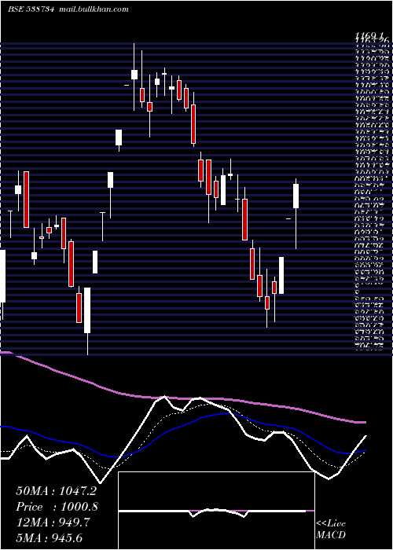
Task: Click the BSE 538734 ticker label
Action: click(x=31, y=9)
